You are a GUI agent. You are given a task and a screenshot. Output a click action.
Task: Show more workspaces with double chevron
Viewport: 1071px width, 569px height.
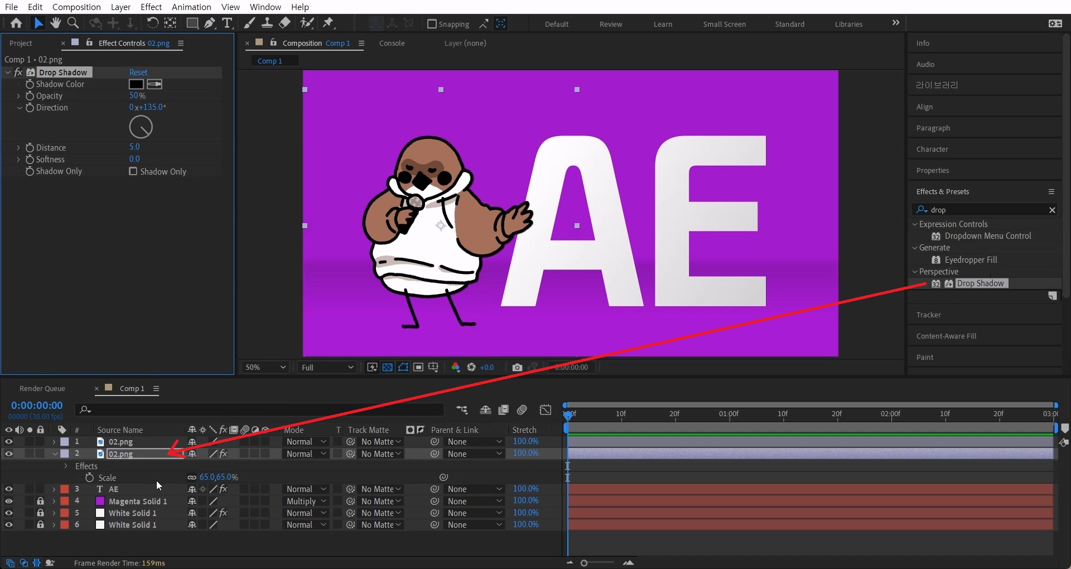(x=896, y=23)
